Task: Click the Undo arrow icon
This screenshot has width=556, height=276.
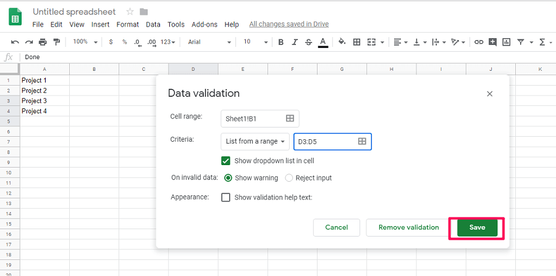Action: coord(15,42)
